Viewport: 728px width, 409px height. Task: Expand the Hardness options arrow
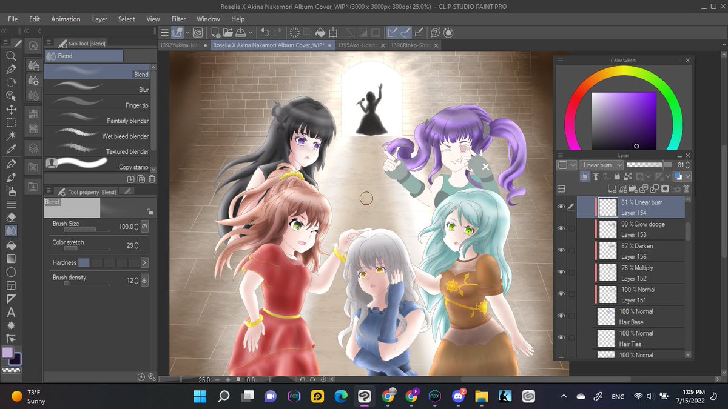[144, 262]
